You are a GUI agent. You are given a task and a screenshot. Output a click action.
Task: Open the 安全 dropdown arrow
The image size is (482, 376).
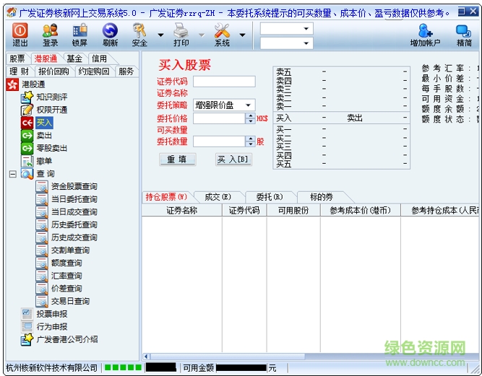point(160,35)
